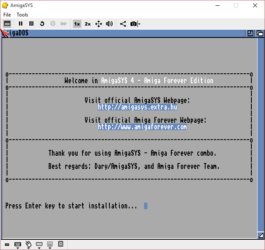The image size is (265, 250).
Task: Click the AmigaDOS window right scroll border
Action: 260,134
